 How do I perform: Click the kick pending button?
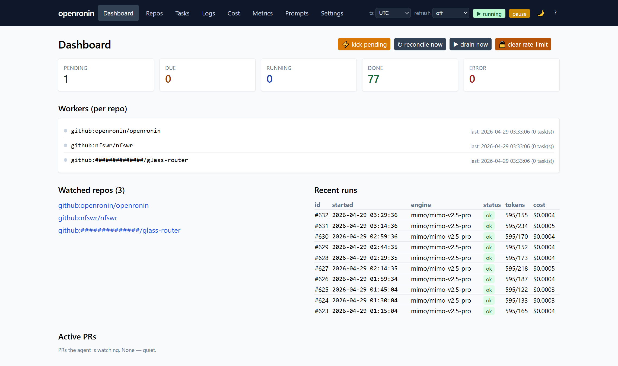tap(364, 44)
